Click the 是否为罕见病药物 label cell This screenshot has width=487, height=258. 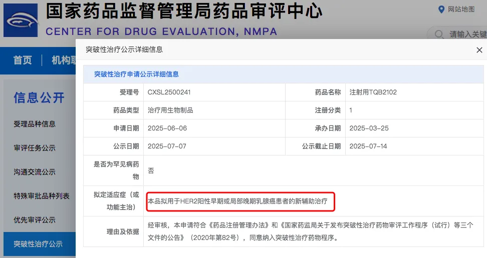113,170
